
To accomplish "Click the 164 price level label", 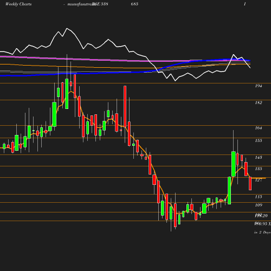I will (259, 128).
